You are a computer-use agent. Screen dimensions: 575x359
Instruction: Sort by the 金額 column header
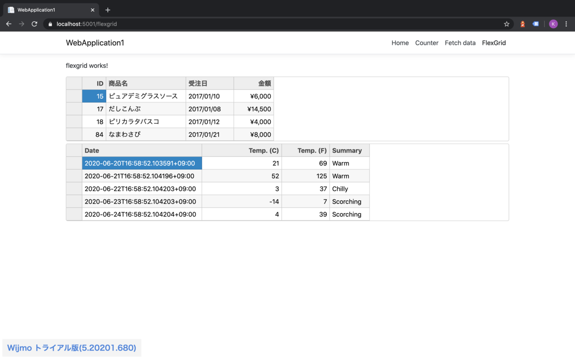253,83
